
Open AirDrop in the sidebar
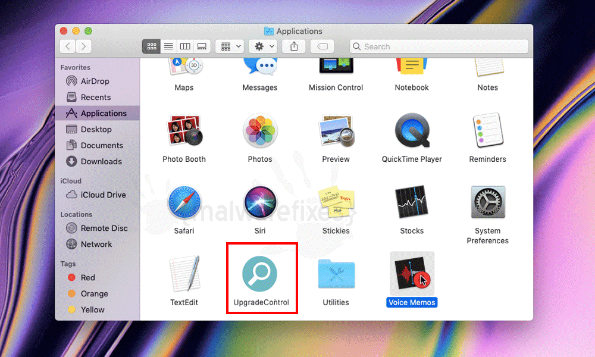point(97,81)
